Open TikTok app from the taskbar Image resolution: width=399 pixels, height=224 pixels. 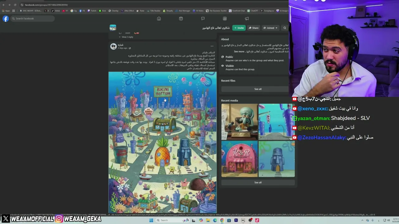tap(257, 220)
